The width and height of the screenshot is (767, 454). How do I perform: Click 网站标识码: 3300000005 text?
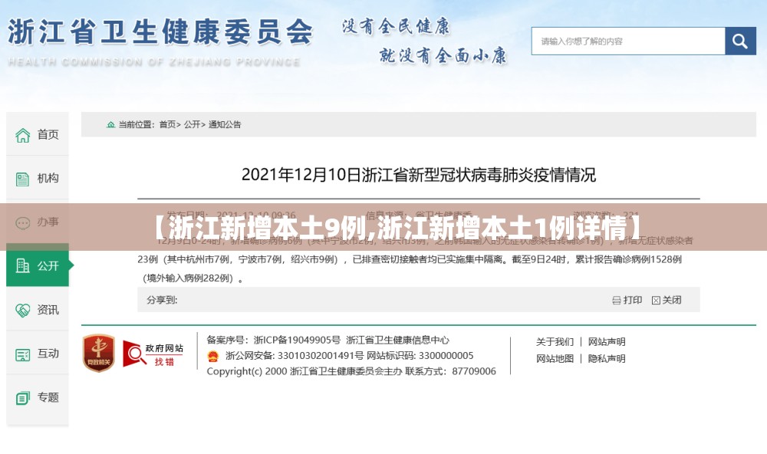(420, 356)
